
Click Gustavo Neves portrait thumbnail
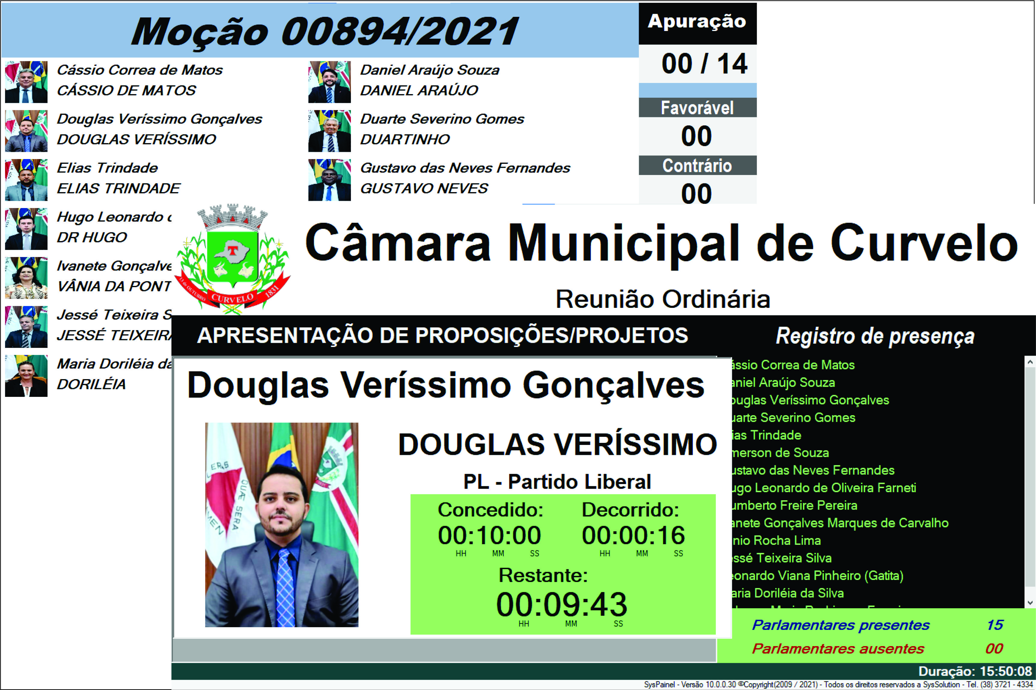[x=329, y=179]
